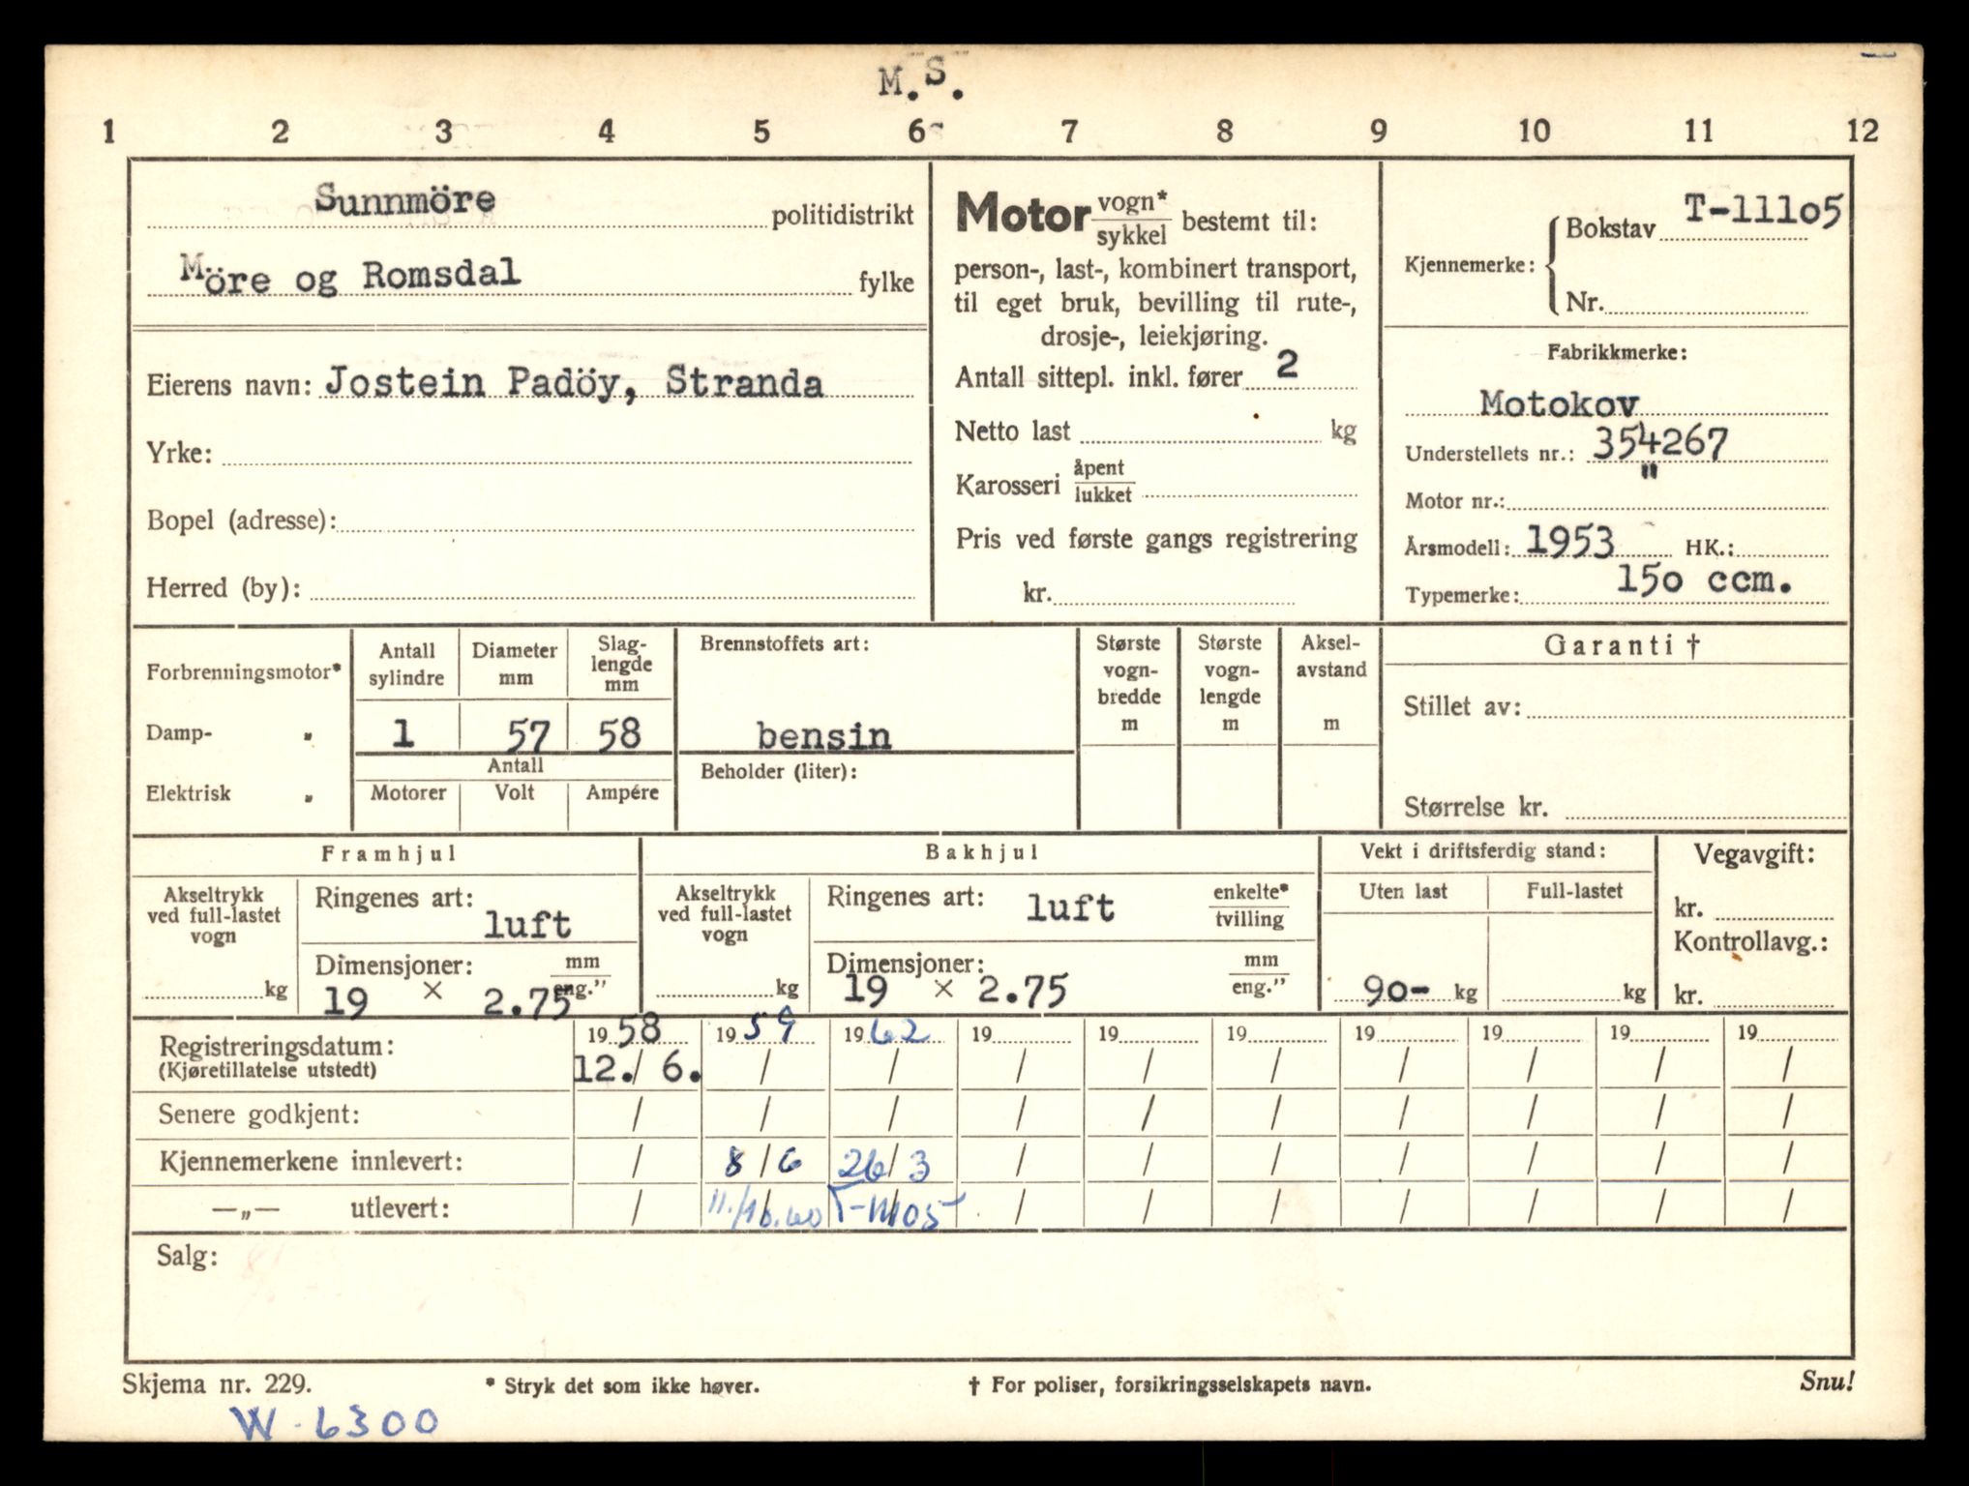
Task: Click the "Registreringsdatum:" row label
Action: pos(277,1046)
